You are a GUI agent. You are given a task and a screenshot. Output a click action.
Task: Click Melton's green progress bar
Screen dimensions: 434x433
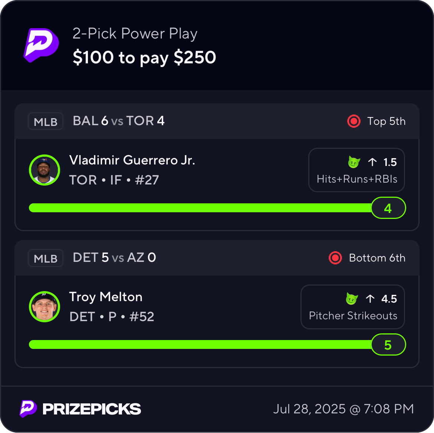[200, 344]
